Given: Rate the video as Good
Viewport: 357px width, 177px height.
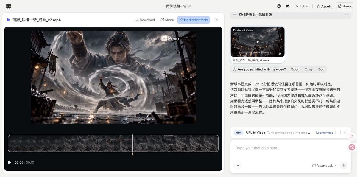Looking at the screenshot, I should 295,69.
